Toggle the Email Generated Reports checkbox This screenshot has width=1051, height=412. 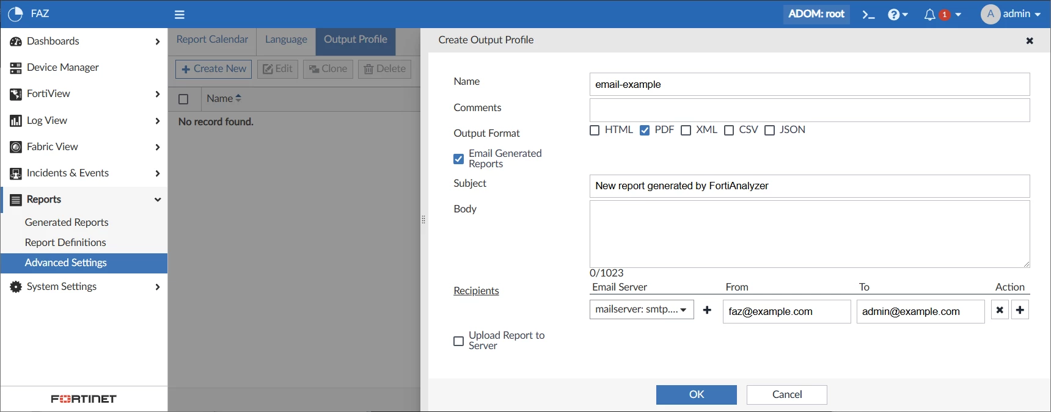pos(459,159)
